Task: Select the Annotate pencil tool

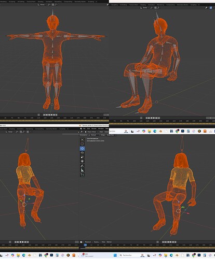Action: pyautogui.click(x=82, y=166)
